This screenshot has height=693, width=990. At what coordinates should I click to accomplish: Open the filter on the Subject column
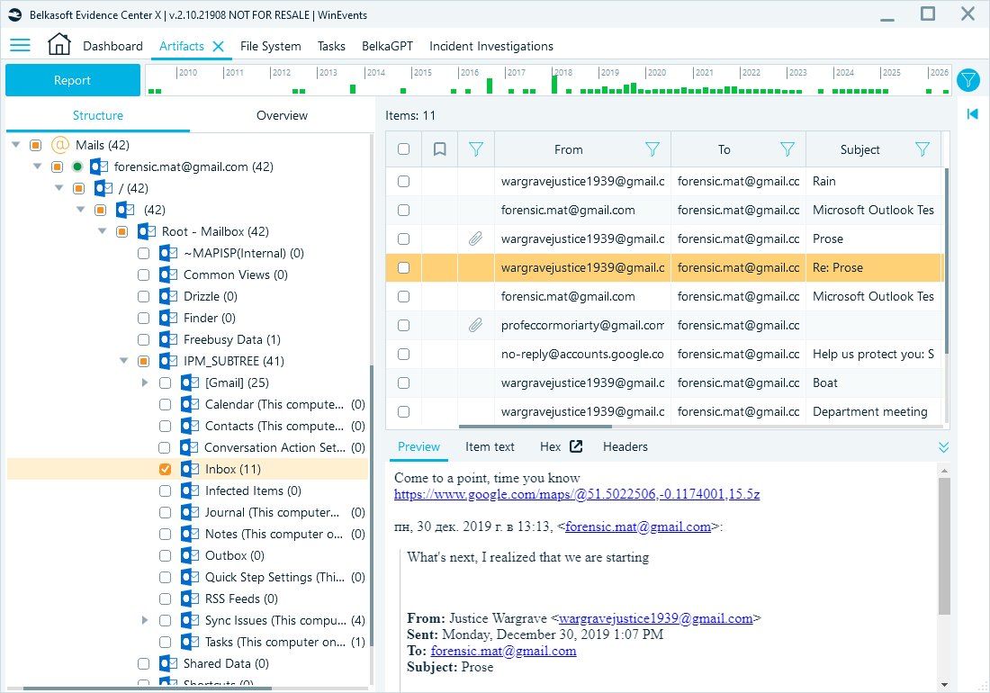coord(922,148)
